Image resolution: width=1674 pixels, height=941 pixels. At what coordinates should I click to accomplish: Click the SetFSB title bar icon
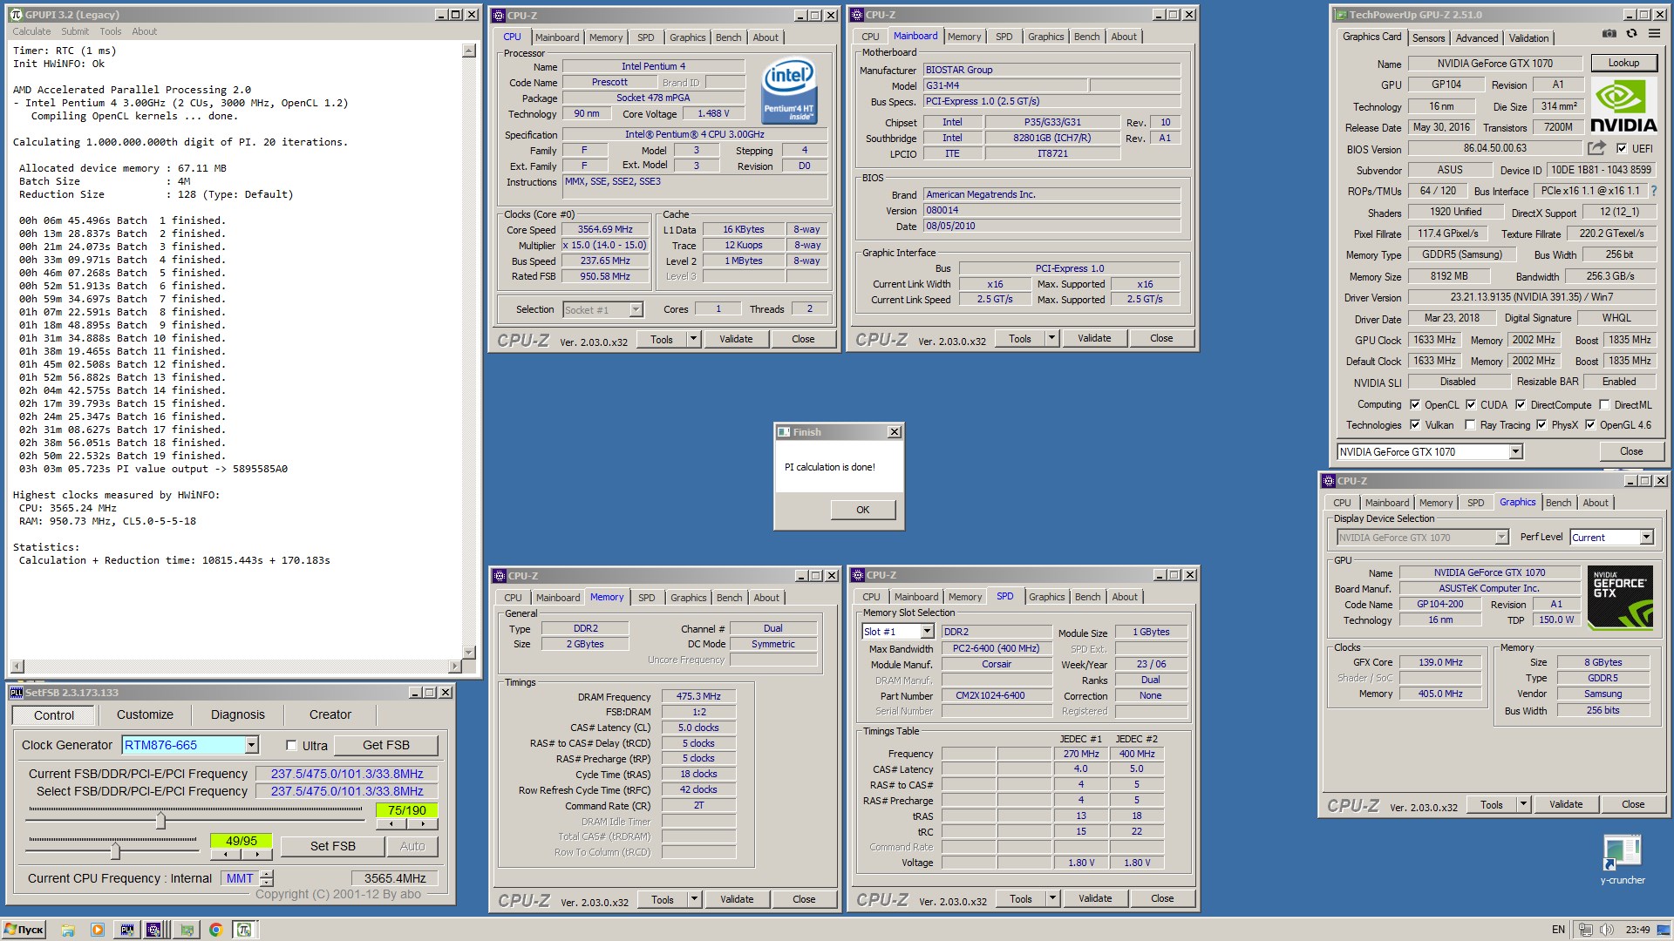point(17,693)
